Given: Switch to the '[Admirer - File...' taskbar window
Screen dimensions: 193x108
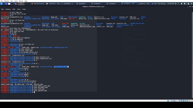Looking at the screenshot, I should (144, 4).
